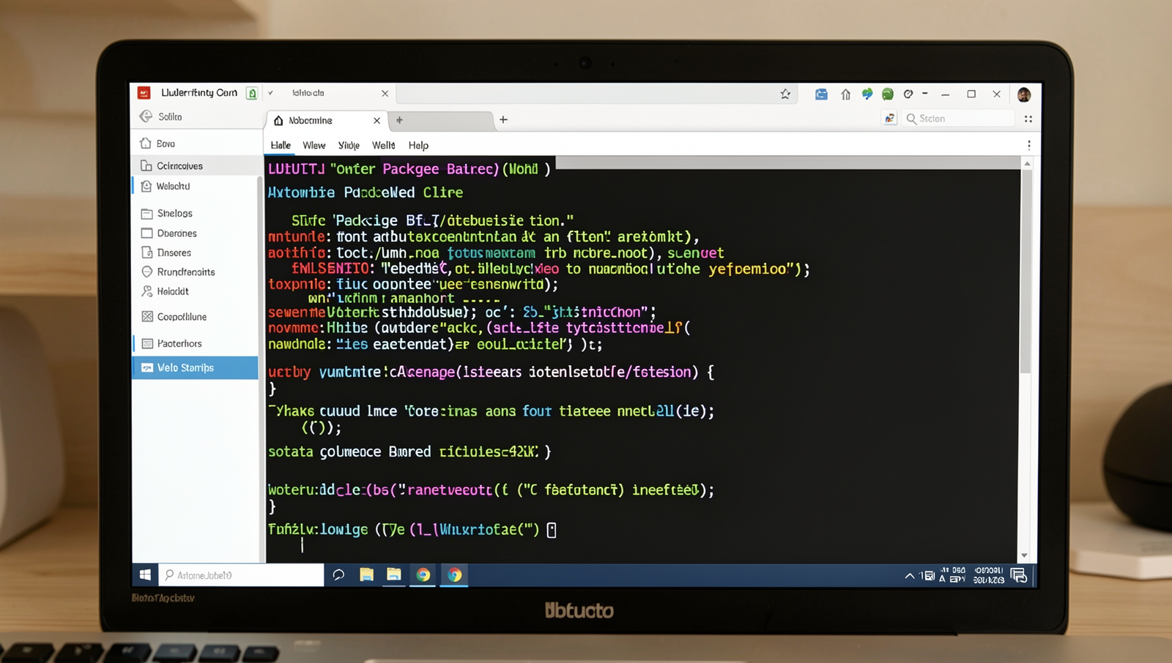The width and height of the screenshot is (1172, 663).
Task: Click the red app logo icon
Action: [144, 93]
